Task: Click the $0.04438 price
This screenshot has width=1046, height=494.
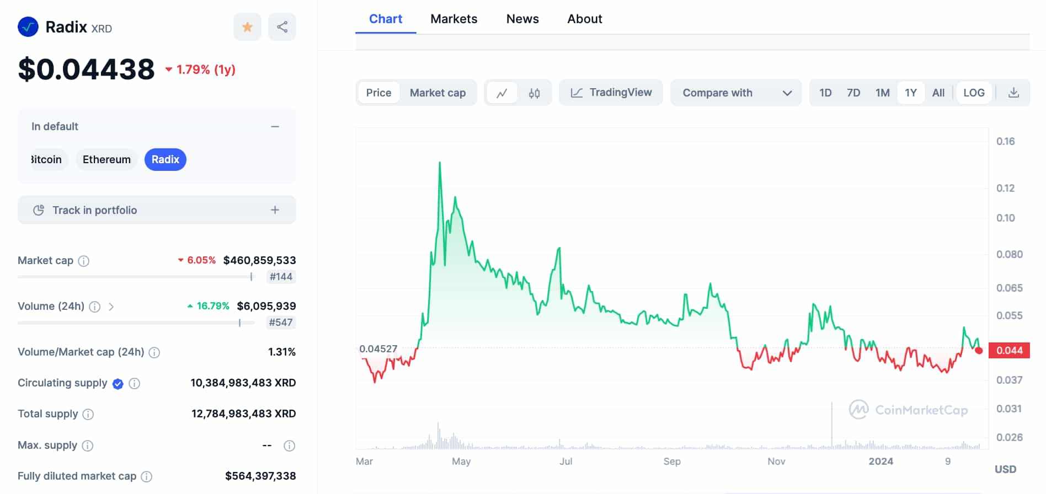Action: (87, 69)
